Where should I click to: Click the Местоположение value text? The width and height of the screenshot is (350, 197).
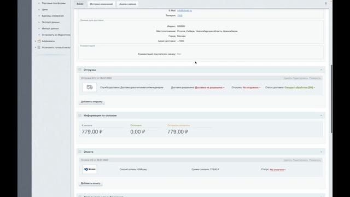pyautogui.click(x=207, y=31)
